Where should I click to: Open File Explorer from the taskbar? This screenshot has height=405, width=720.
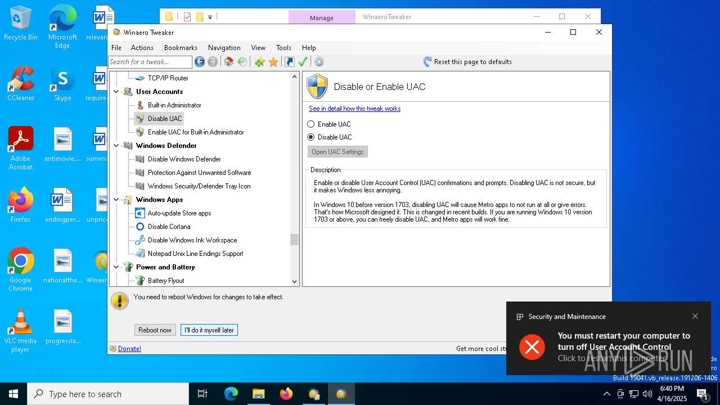pyautogui.click(x=258, y=394)
